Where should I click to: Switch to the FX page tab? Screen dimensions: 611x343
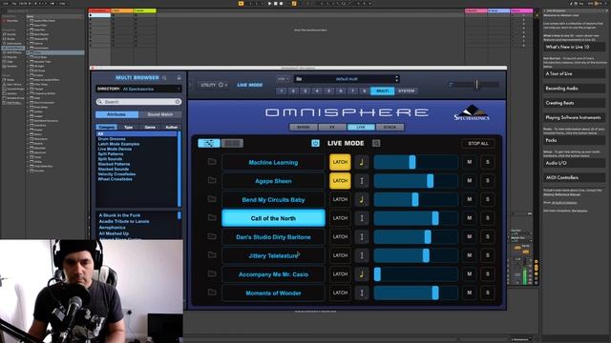[332, 127]
